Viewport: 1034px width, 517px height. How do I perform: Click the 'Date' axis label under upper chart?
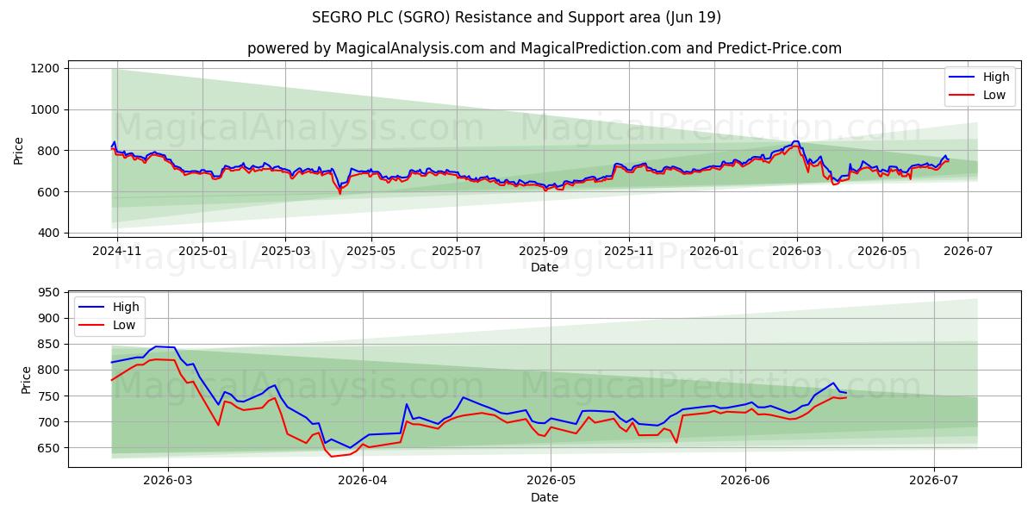pos(545,267)
